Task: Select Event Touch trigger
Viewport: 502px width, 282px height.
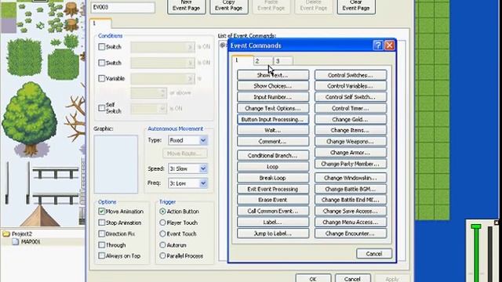Action: coord(162,233)
